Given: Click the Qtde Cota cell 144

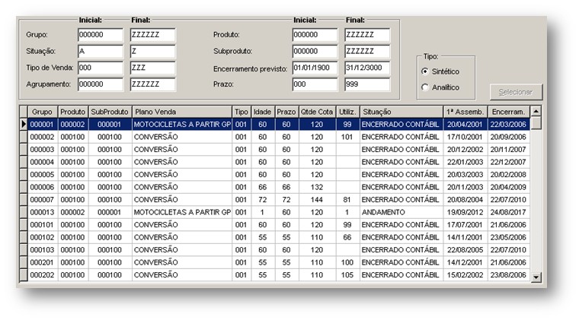Looking at the screenshot, I should pyautogui.click(x=317, y=200).
